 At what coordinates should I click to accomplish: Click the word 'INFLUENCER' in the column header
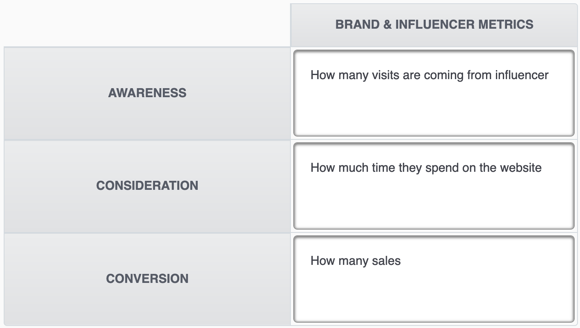[x=429, y=25]
